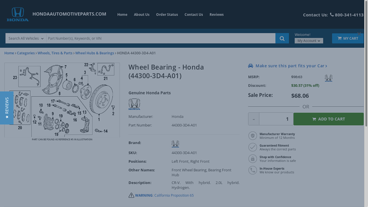Click the brand icon beside the MSRP price
The height and width of the screenshot is (207, 368).
[x=328, y=78]
